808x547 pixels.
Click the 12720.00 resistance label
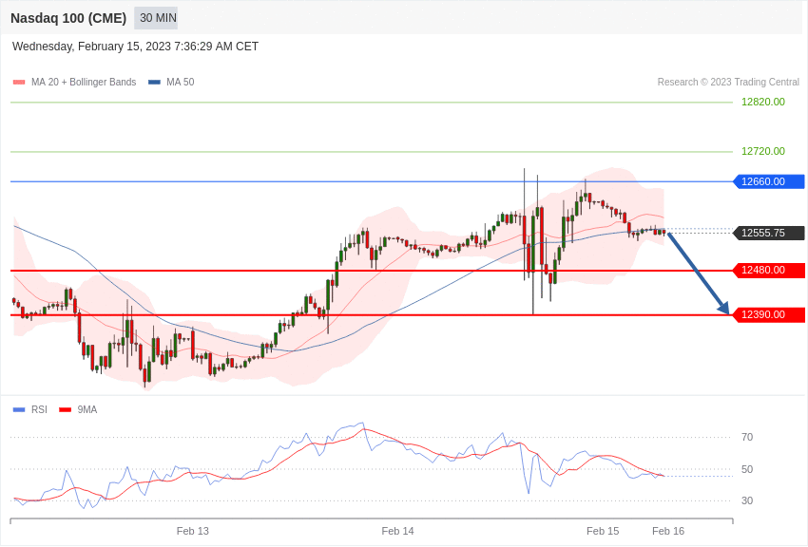(763, 151)
